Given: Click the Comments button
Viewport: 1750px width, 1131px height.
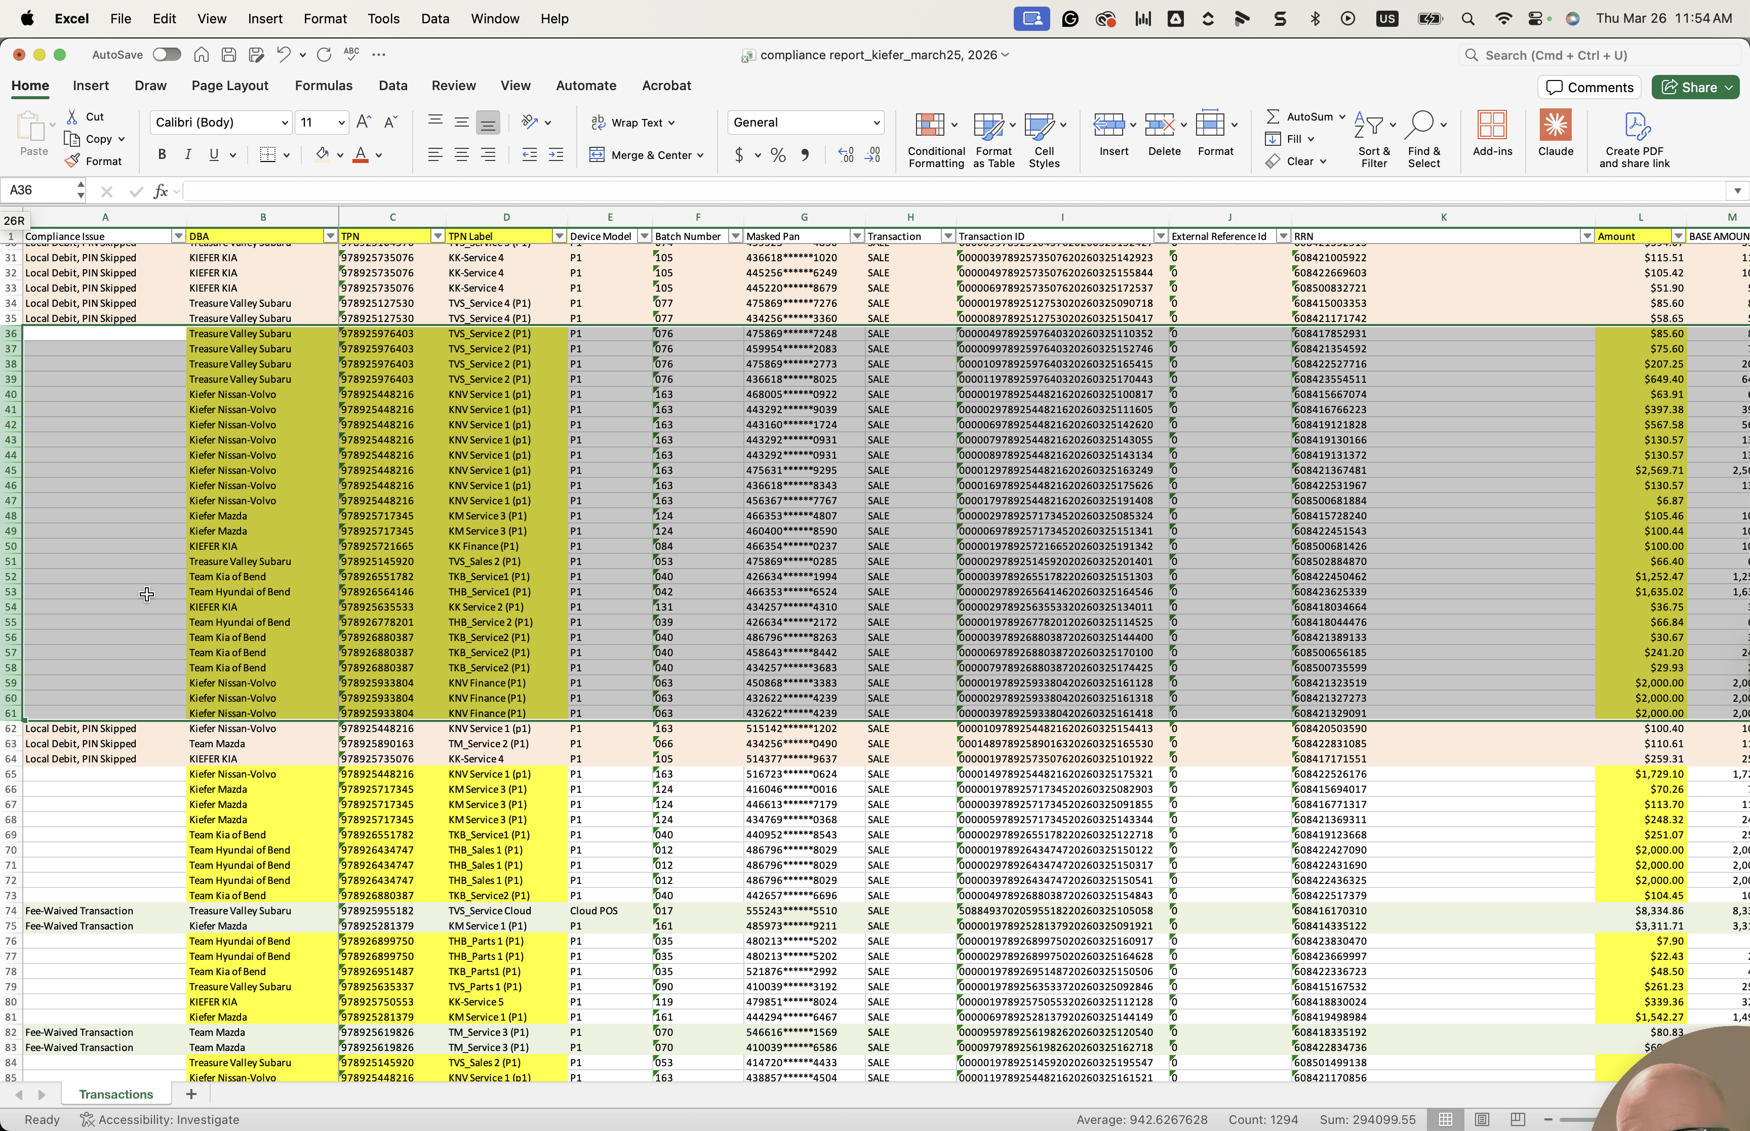Looking at the screenshot, I should click(1589, 88).
